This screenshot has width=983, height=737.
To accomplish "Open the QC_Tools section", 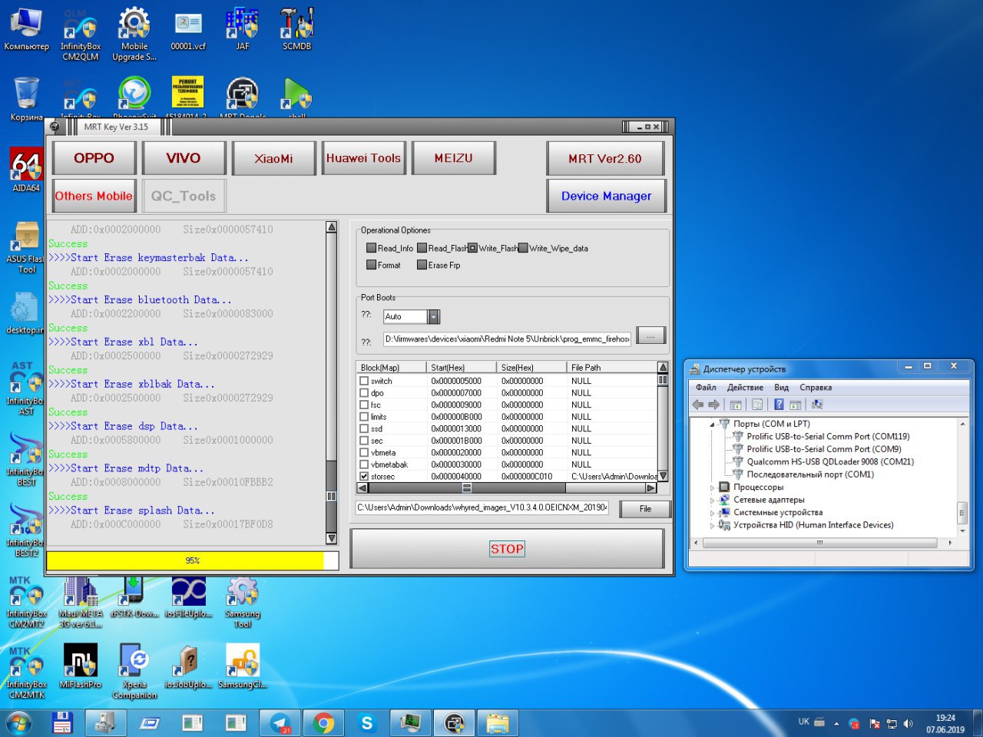I will pos(184,196).
